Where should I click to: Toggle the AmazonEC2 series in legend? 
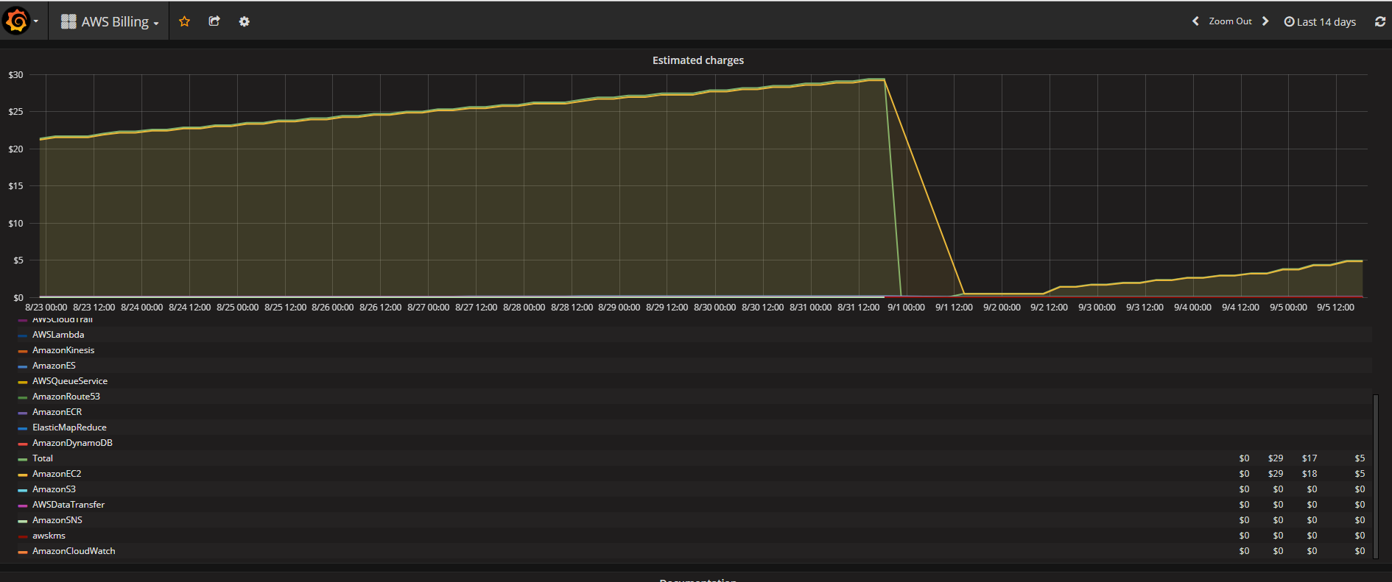[x=57, y=474]
